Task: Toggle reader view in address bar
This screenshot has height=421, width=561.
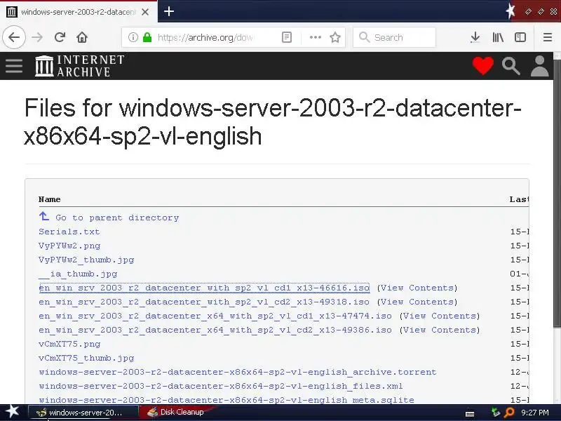Action: [287, 37]
